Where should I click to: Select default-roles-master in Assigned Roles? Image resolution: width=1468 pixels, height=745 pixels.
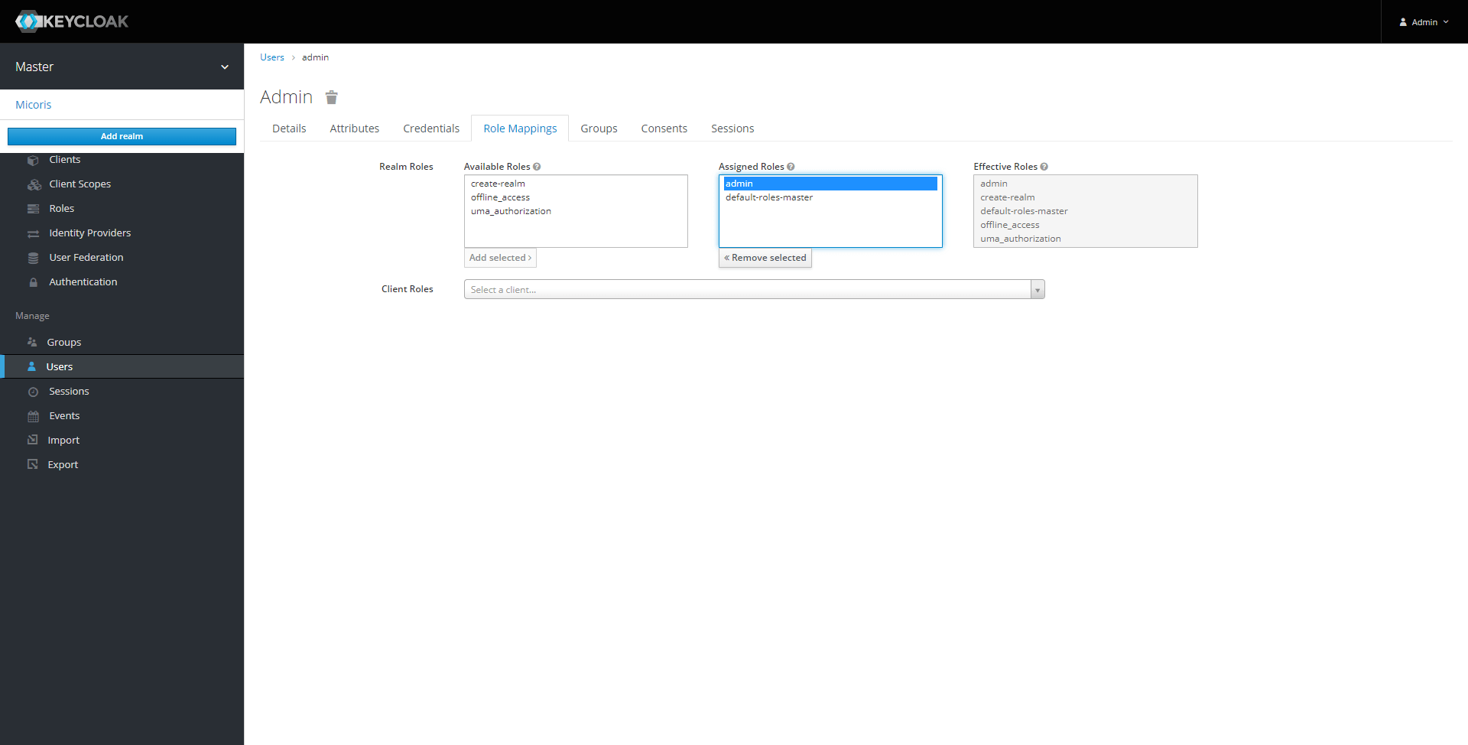(830, 197)
